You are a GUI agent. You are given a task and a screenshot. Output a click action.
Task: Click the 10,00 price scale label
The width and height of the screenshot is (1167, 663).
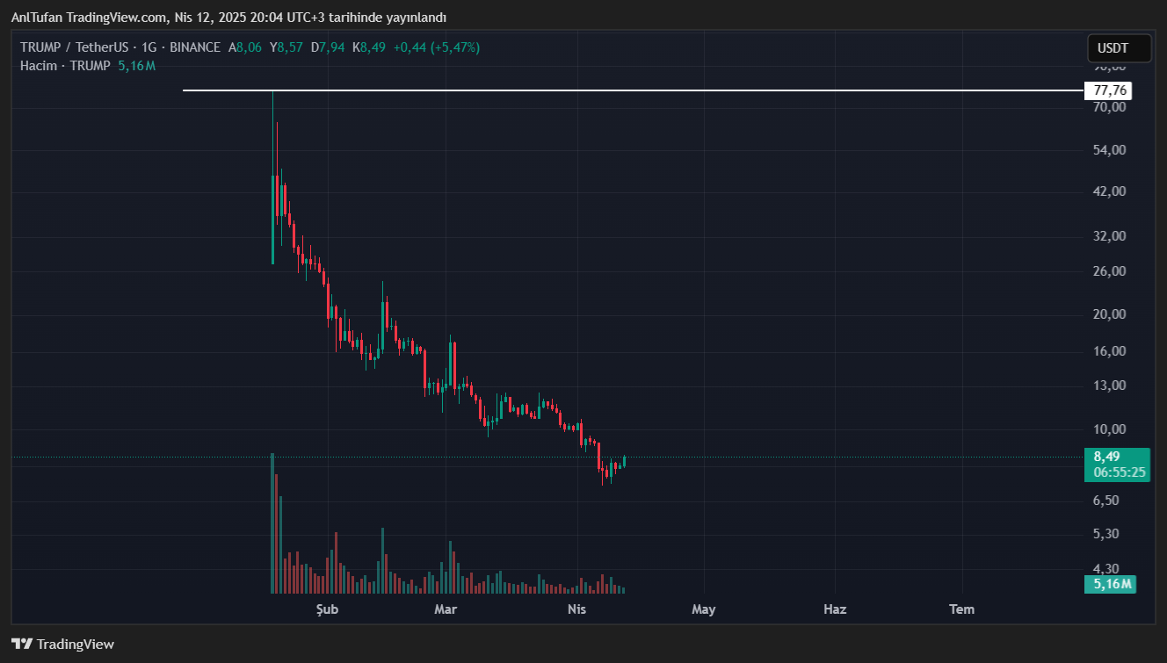[x=1109, y=429]
